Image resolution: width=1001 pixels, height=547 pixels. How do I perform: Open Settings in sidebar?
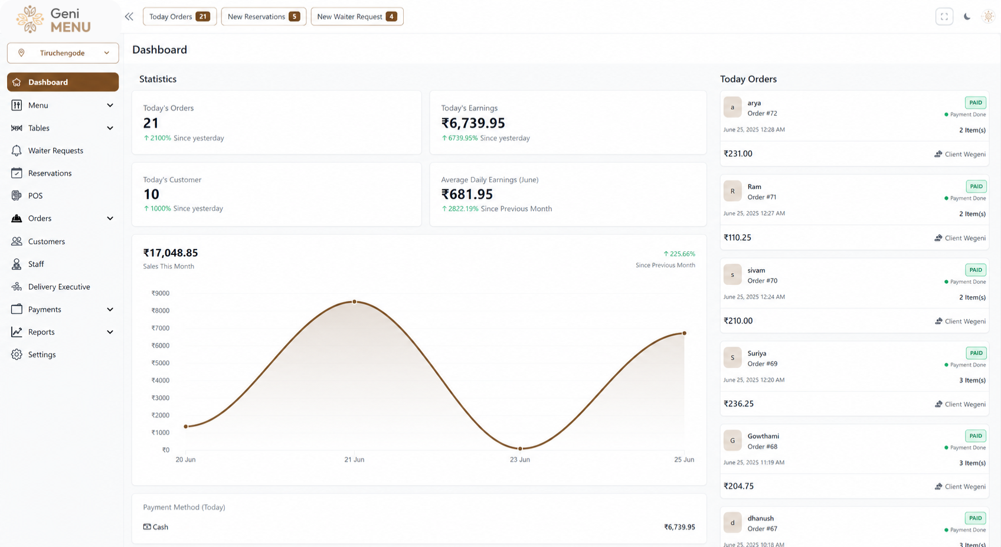point(63,355)
